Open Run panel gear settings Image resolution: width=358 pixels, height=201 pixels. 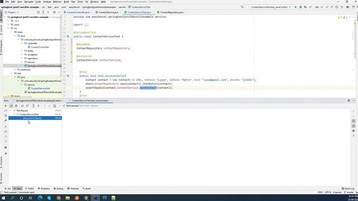348,100
